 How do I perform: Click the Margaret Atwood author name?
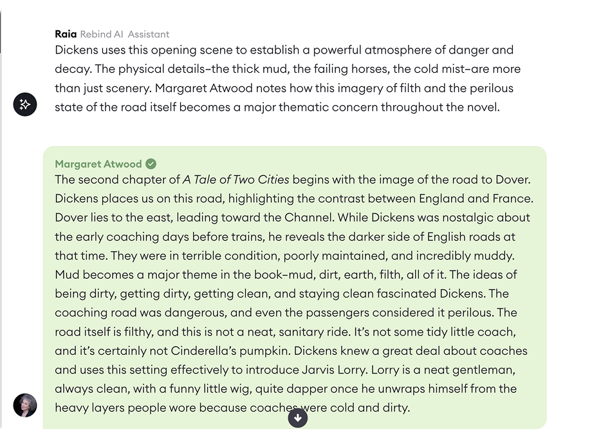(98, 164)
